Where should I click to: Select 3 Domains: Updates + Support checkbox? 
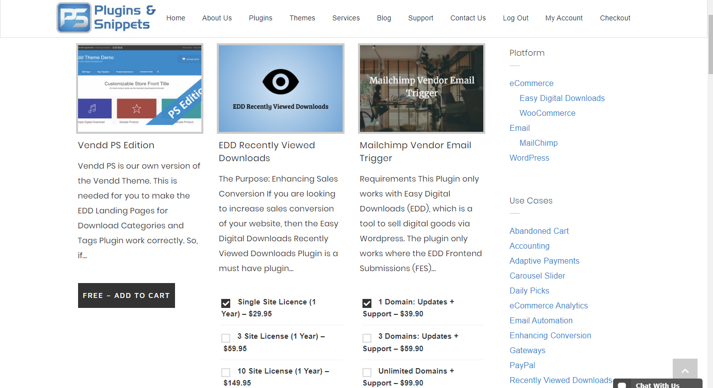(367, 338)
